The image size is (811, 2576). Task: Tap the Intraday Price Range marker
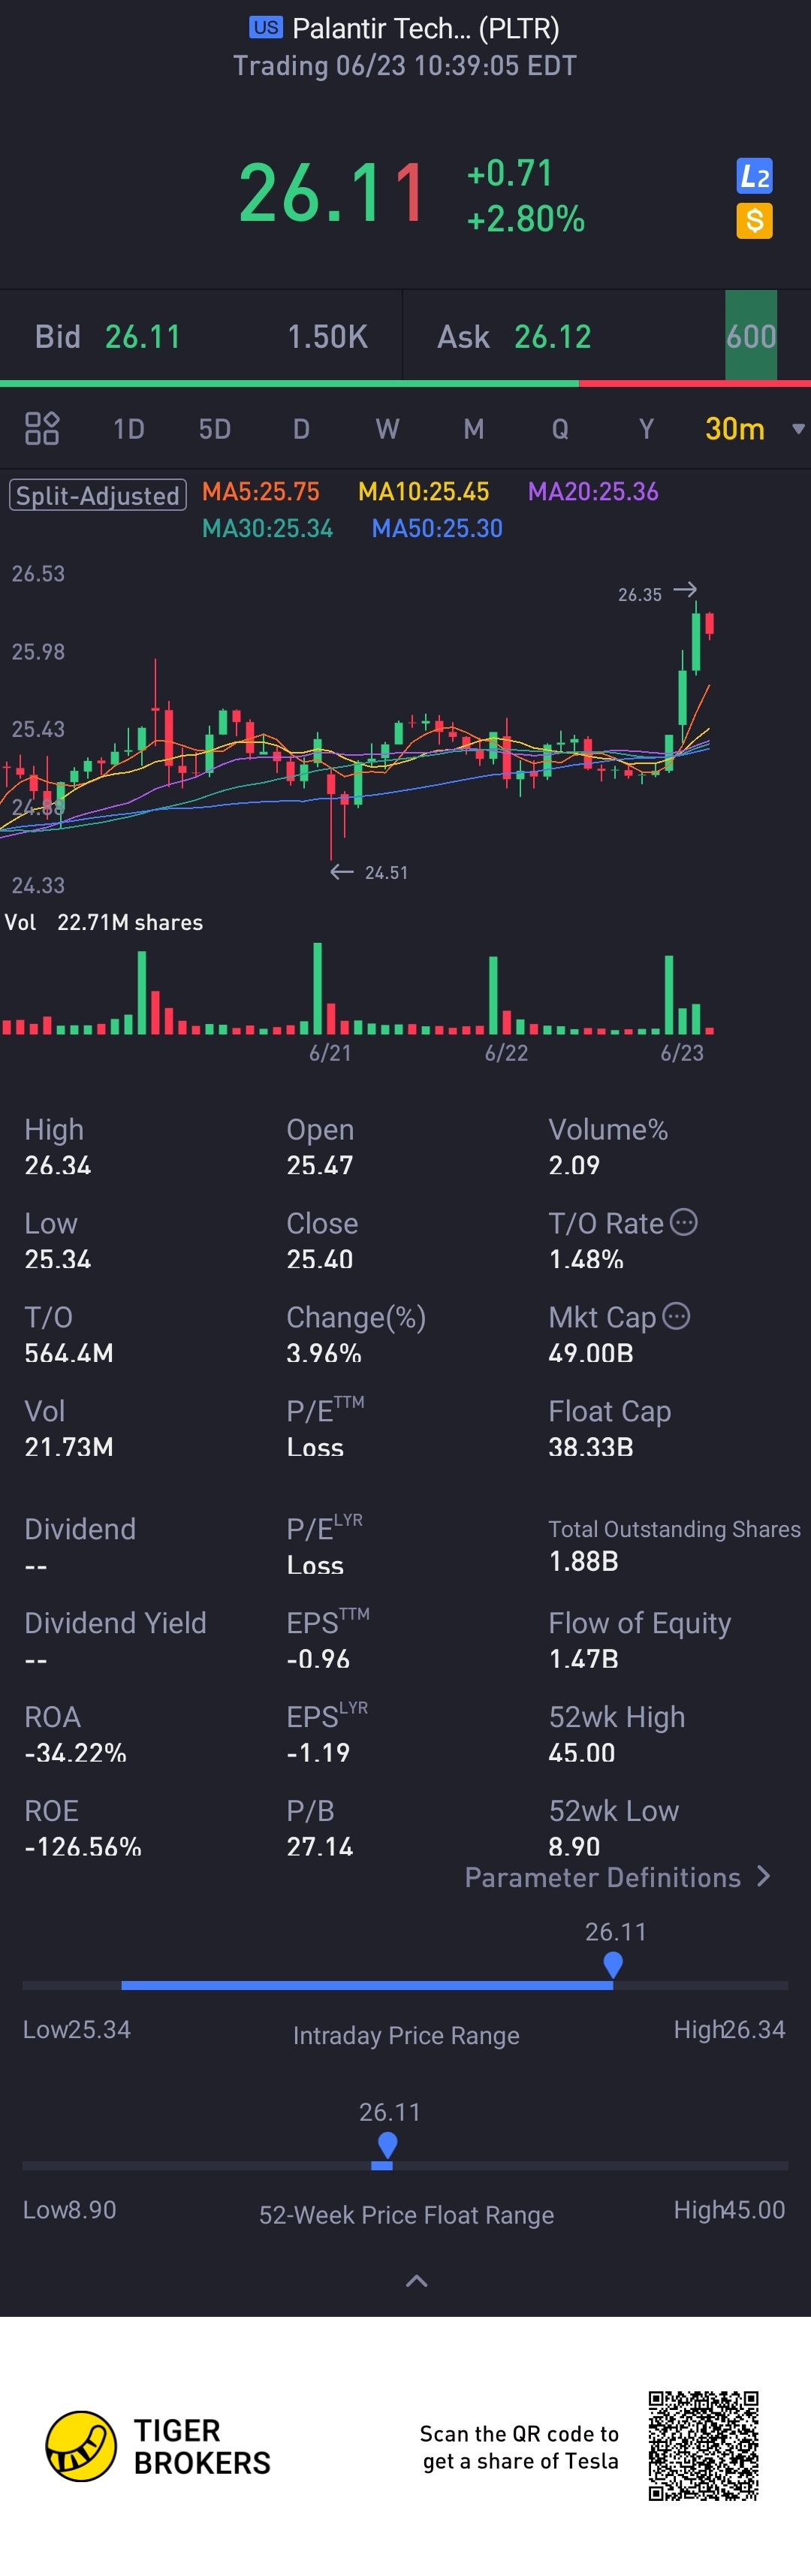(x=613, y=1964)
